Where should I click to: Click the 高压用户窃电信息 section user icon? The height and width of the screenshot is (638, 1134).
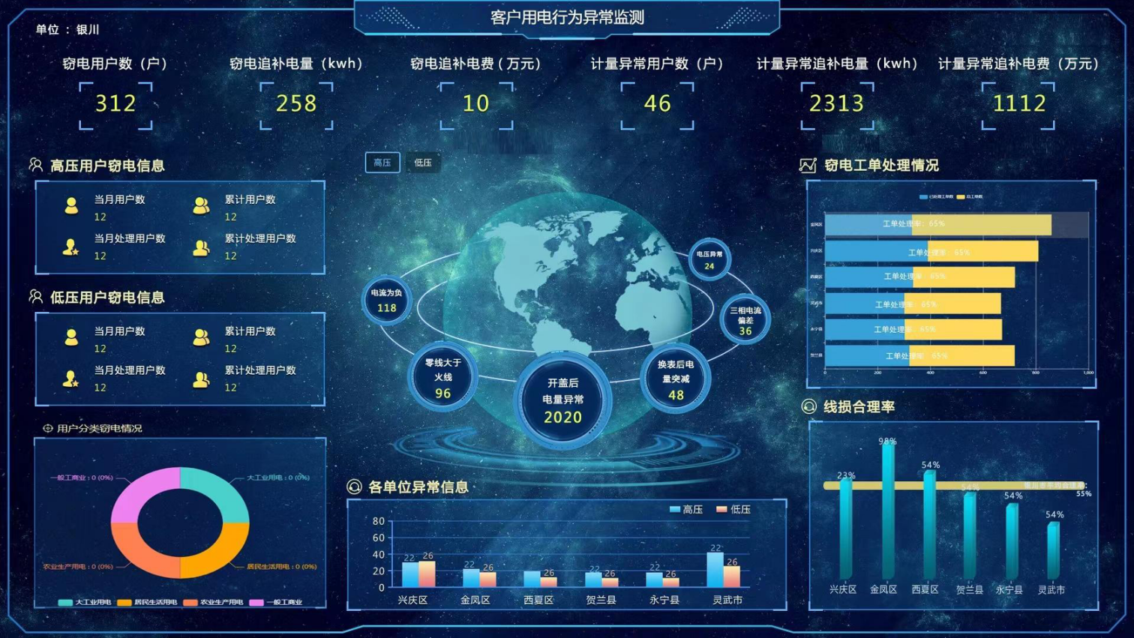tap(35, 165)
